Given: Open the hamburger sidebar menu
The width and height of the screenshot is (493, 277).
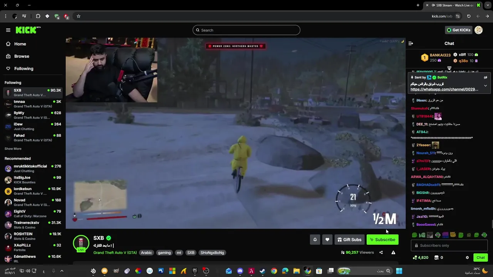Looking at the screenshot, I should tap(8, 30).
